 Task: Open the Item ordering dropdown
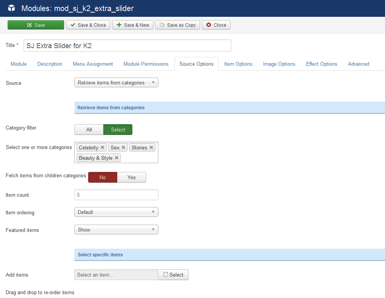coord(116,212)
